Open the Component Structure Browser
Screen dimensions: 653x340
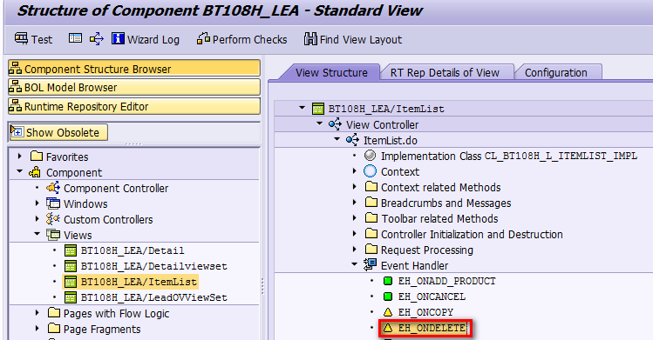(134, 69)
